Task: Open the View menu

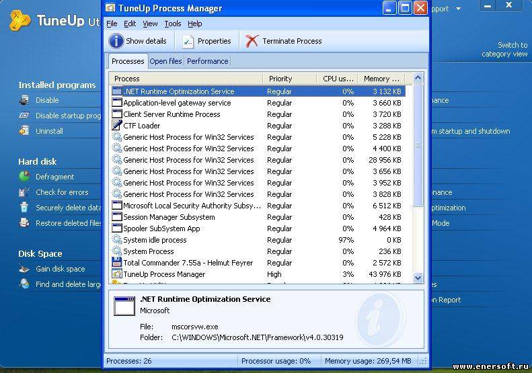Action: tap(150, 24)
